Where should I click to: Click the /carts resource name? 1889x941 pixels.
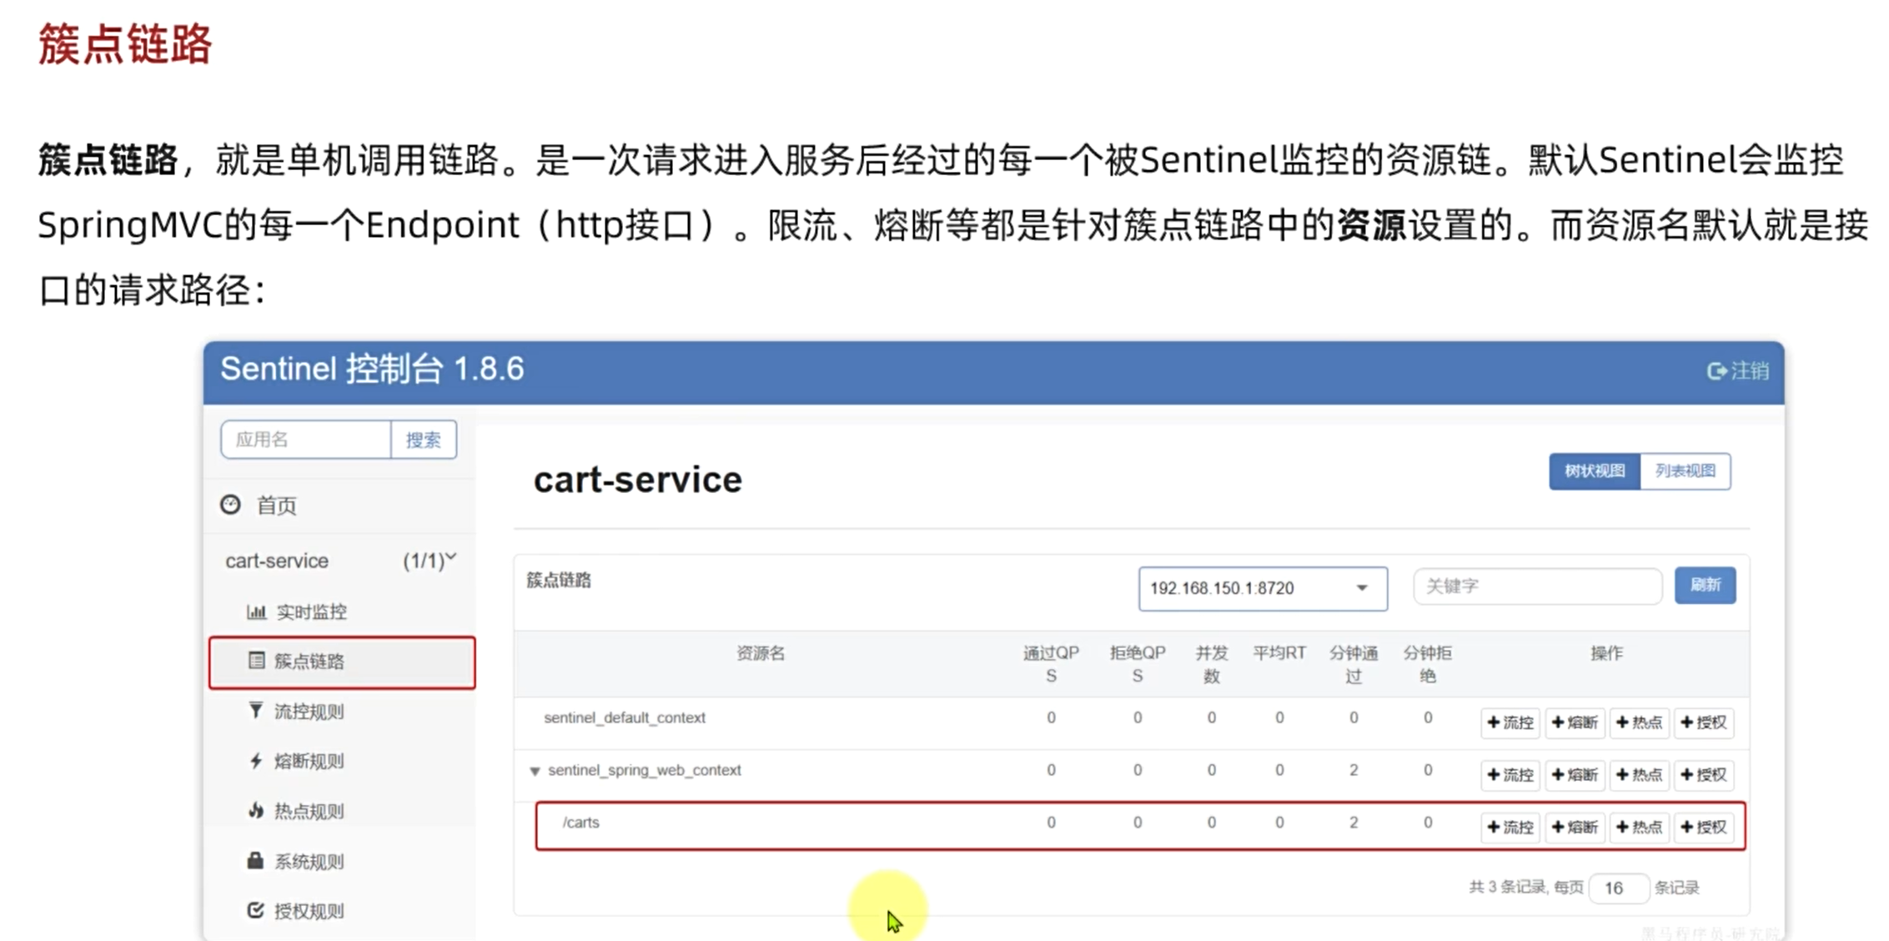click(580, 823)
